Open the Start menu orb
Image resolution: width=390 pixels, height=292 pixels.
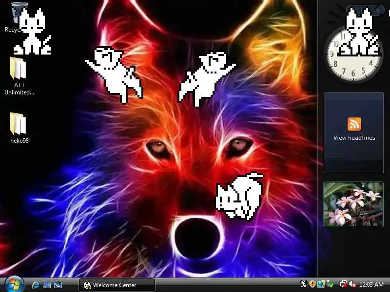(x=14, y=285)
